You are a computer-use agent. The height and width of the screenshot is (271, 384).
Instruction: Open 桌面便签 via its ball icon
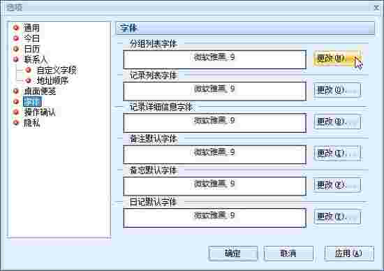(16, 91)
